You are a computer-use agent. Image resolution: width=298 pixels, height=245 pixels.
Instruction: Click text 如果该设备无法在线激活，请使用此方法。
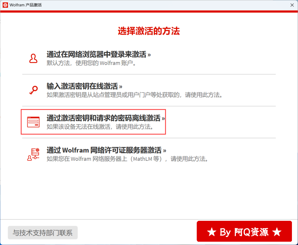coord(100,127)
